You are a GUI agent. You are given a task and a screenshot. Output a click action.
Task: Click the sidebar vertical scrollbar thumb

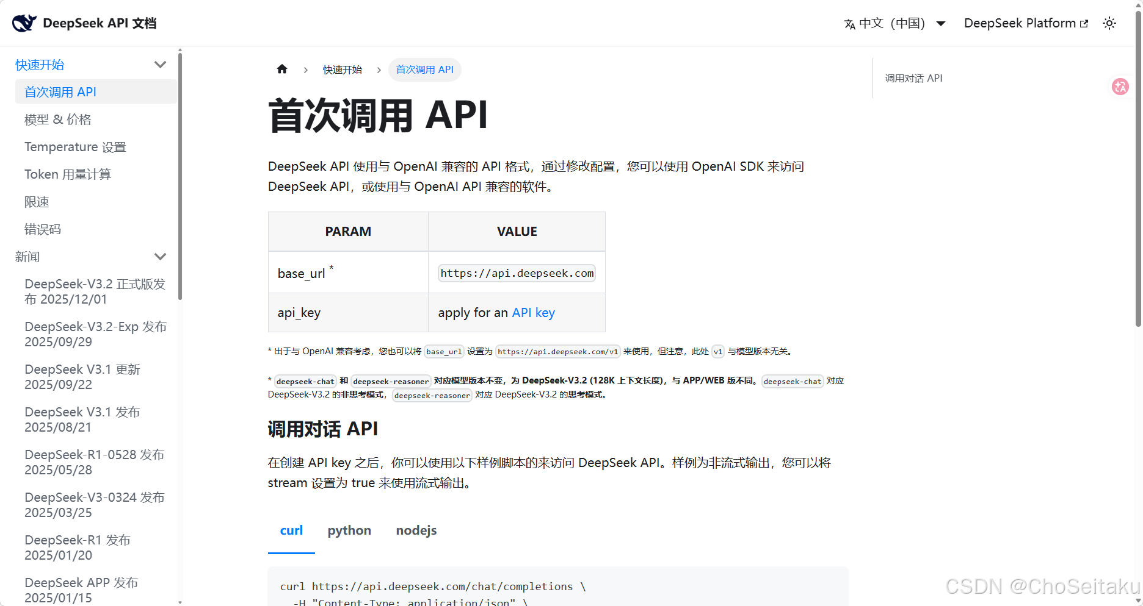pyautogui.click(x=180, y=177)
